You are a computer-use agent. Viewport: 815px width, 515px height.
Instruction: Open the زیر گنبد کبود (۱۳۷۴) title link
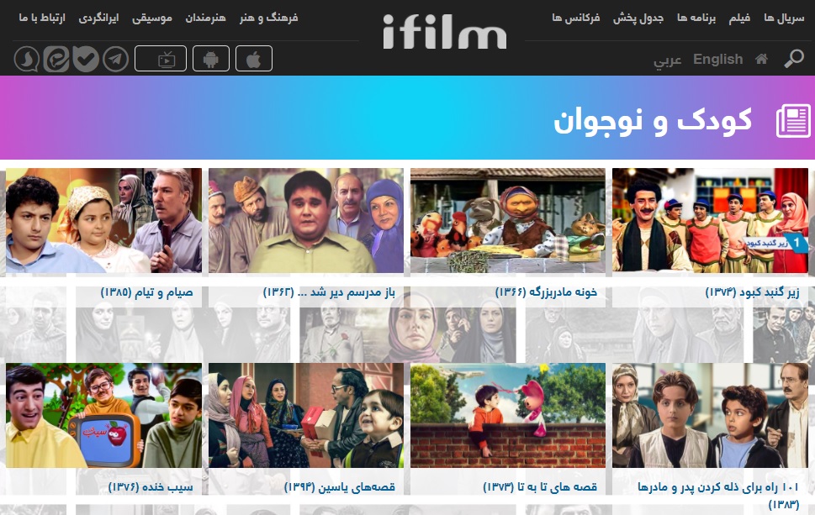coord(752,292)
